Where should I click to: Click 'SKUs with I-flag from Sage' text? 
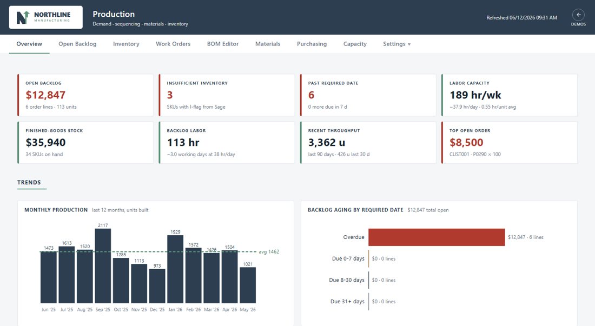coord(196,107)
